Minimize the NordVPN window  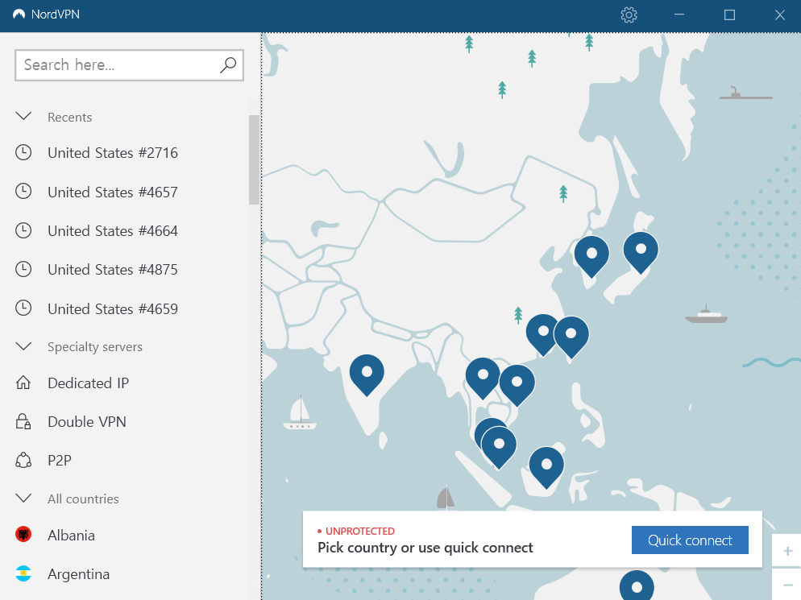click(679, 14)
